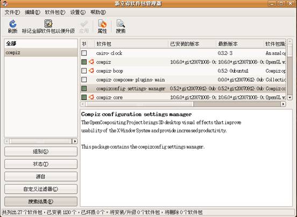The height and width of the screenshot is (217, 297).
Task: Open the 编辑(E) Edit menu
Action: click(x=32, y=12)
